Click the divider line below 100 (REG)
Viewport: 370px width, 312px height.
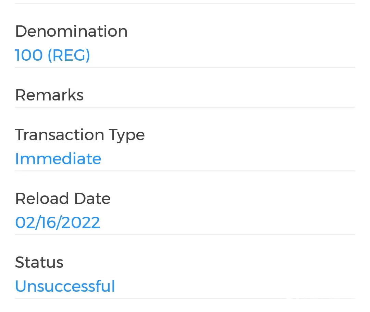tap(185, 68)
